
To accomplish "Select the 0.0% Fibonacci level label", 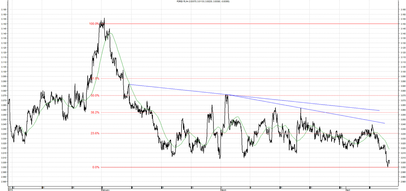I will click(x=96, y=167).
